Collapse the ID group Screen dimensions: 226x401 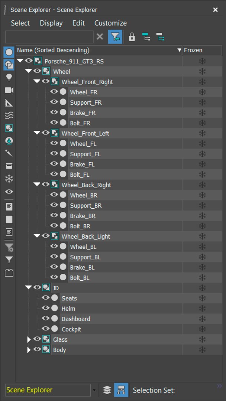tap(28, 288)
